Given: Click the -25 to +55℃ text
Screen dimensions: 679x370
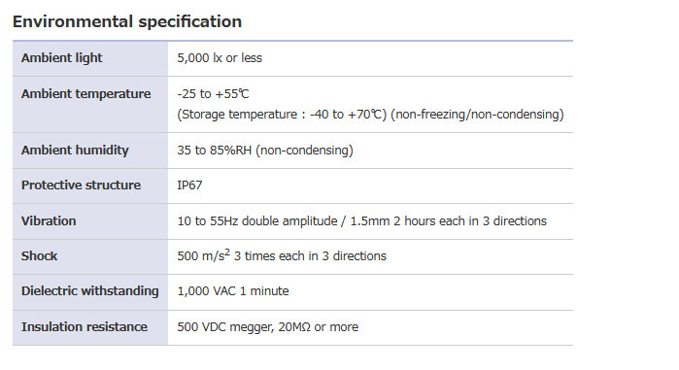Looking at the screenshot, I should click(213, 94).
